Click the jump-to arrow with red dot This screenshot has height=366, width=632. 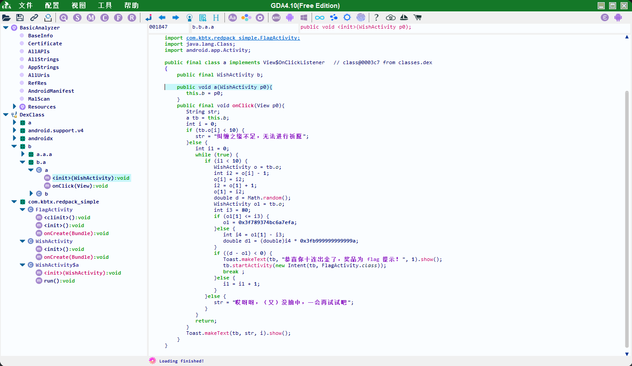click(149, 18)
